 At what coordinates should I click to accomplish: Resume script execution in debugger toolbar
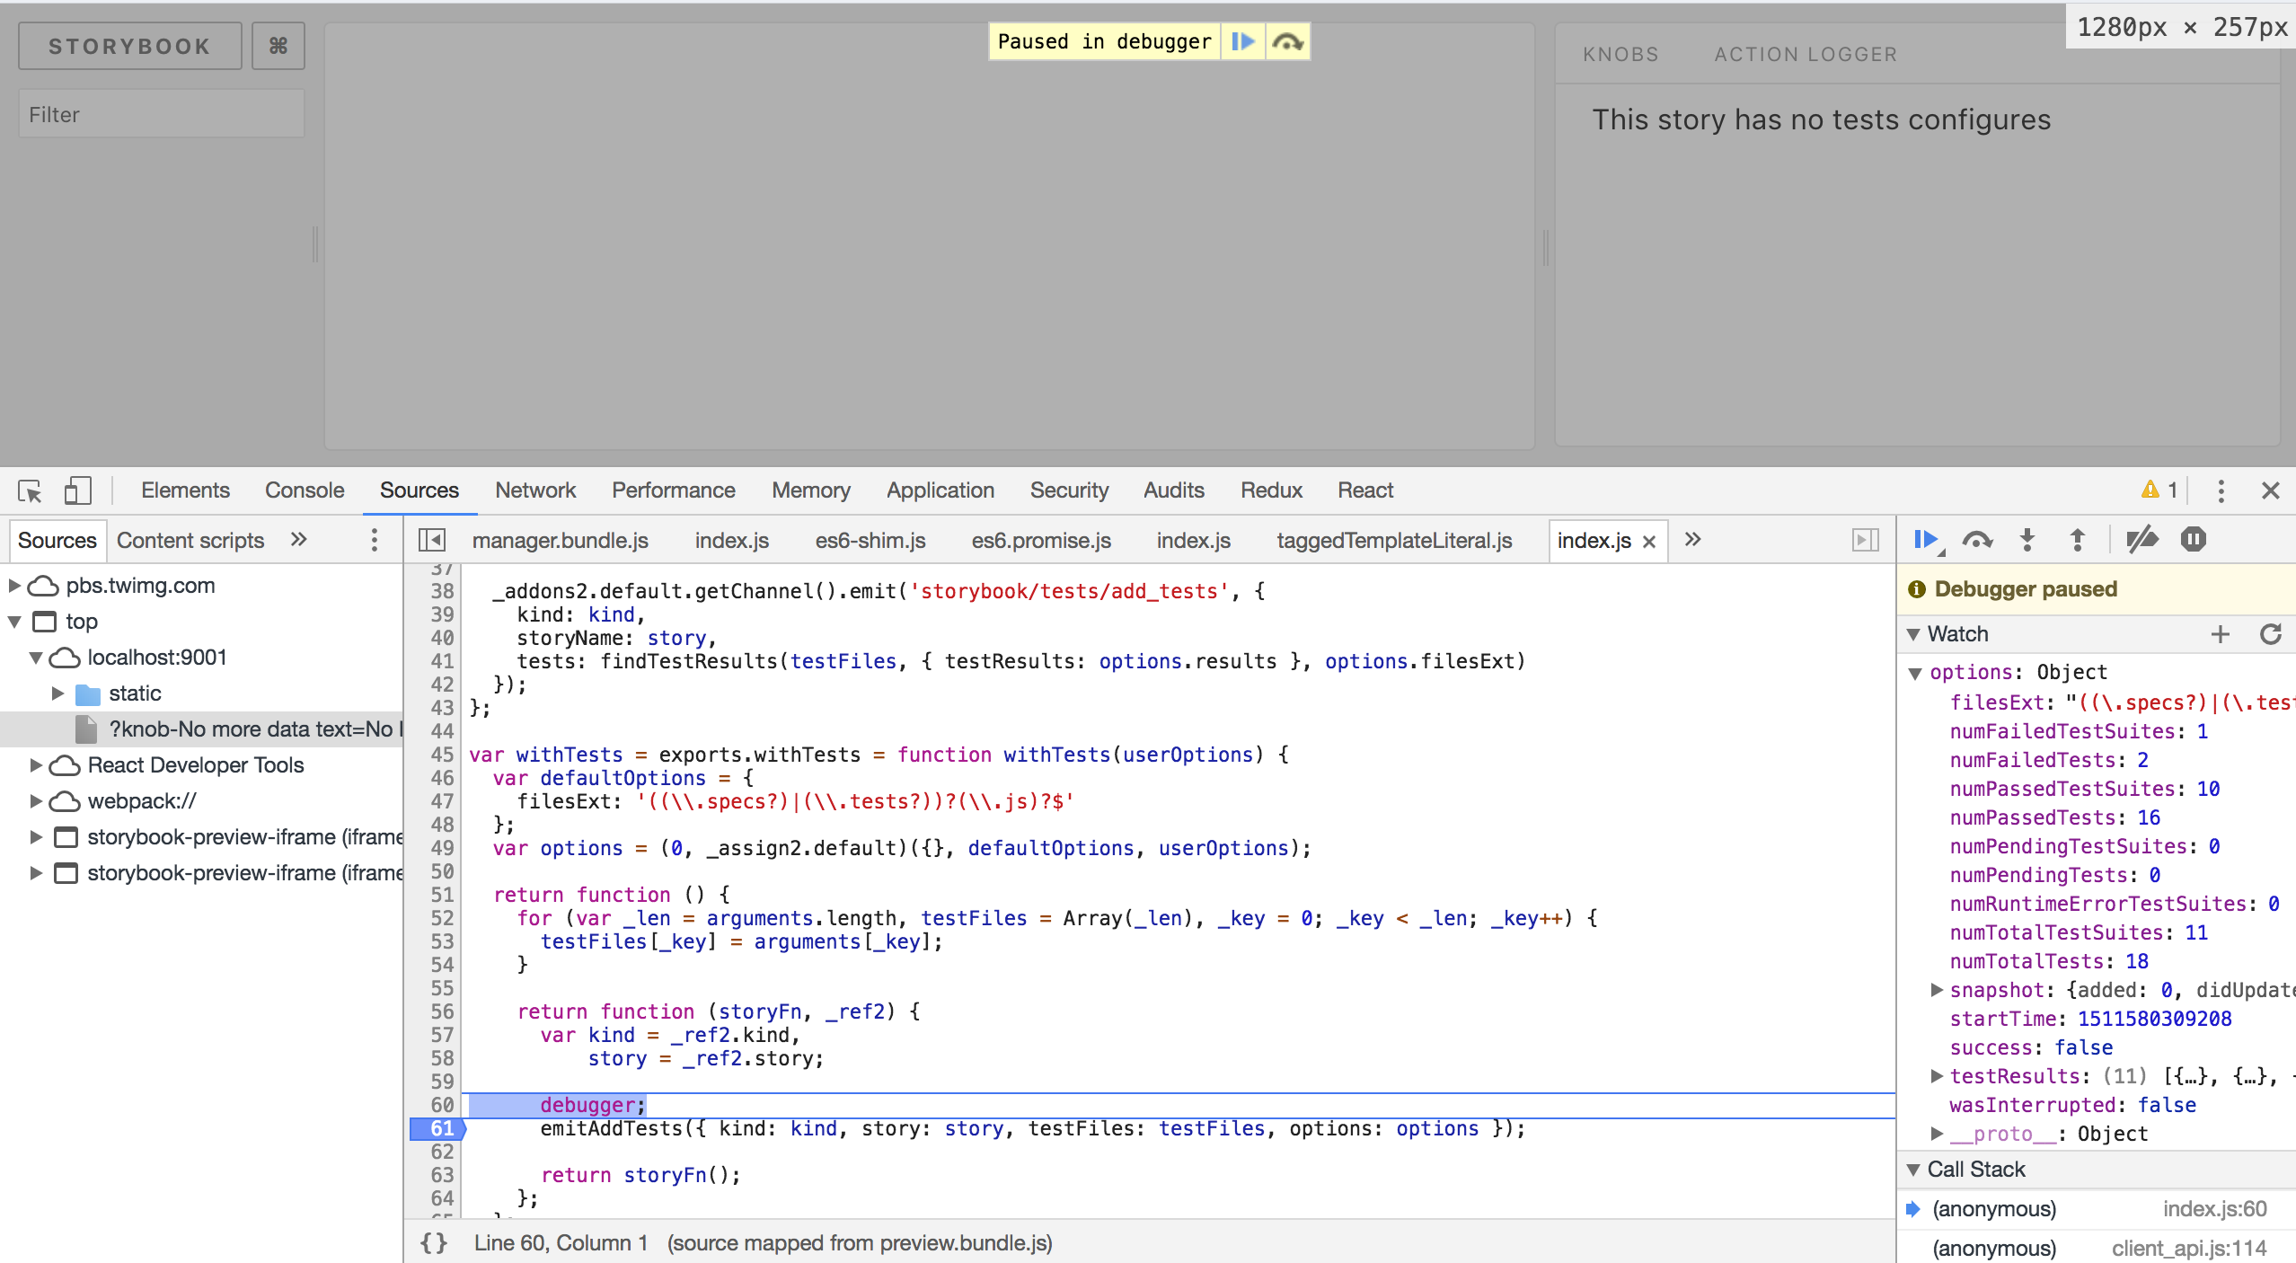pyautogui.click(x=1925, y=540)
